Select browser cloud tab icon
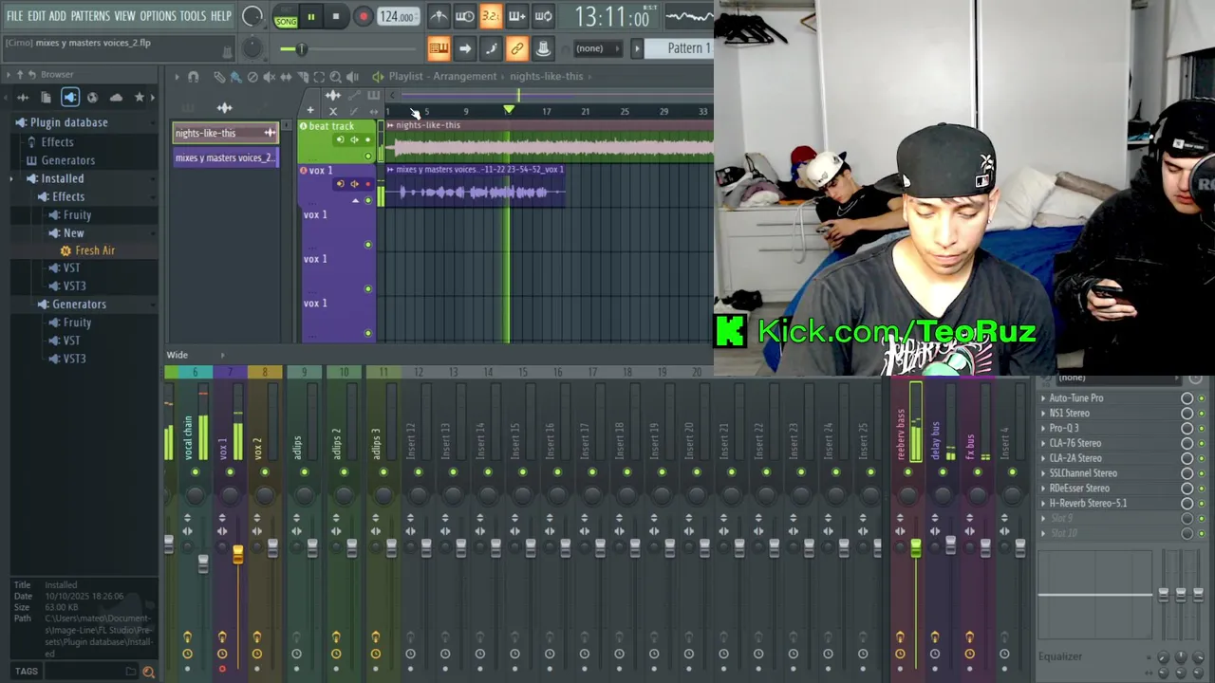The width and height of the screenshot is (1215, 683). pyautogui.click(x=116, y=97)
